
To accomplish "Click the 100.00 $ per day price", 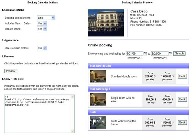I will tap(151, 100).
